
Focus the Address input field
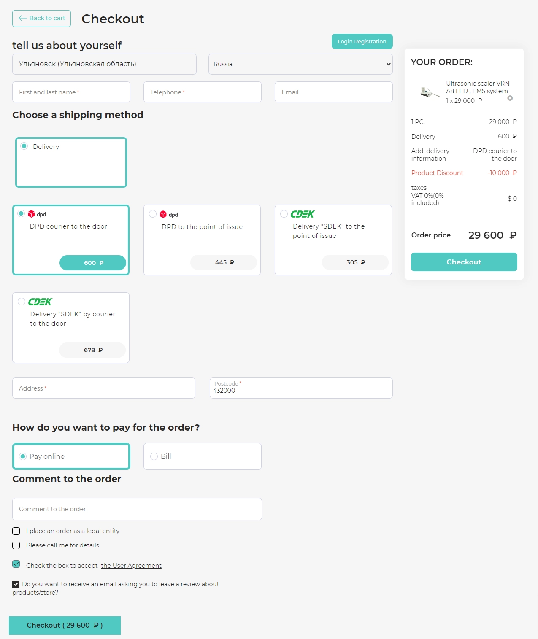tap(104, 388)
